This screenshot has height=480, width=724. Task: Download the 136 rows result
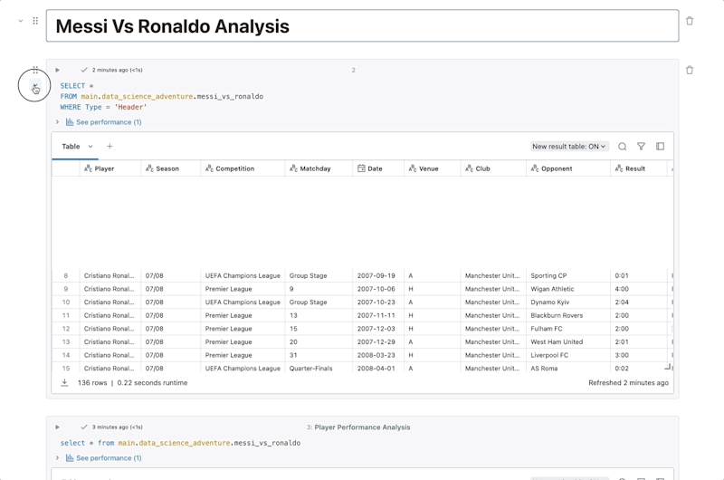(65, 382)
